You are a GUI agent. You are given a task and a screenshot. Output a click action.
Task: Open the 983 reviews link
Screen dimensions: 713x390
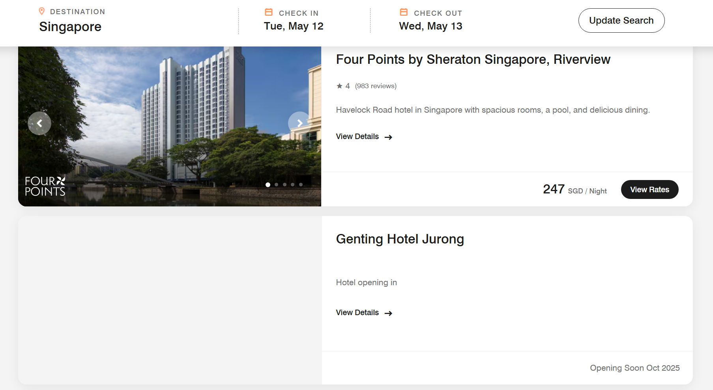(376, 86)
